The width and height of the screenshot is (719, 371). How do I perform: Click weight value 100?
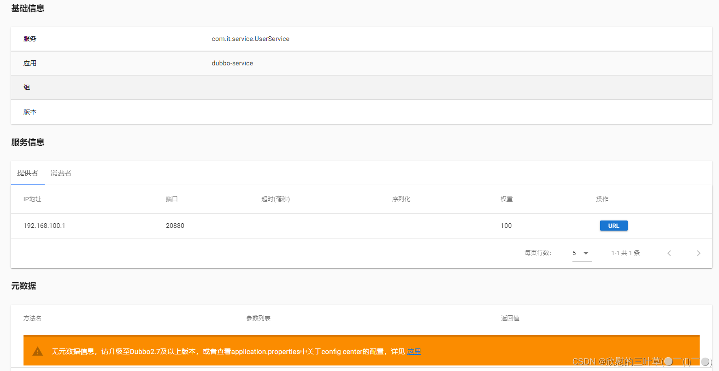point(506,226)
